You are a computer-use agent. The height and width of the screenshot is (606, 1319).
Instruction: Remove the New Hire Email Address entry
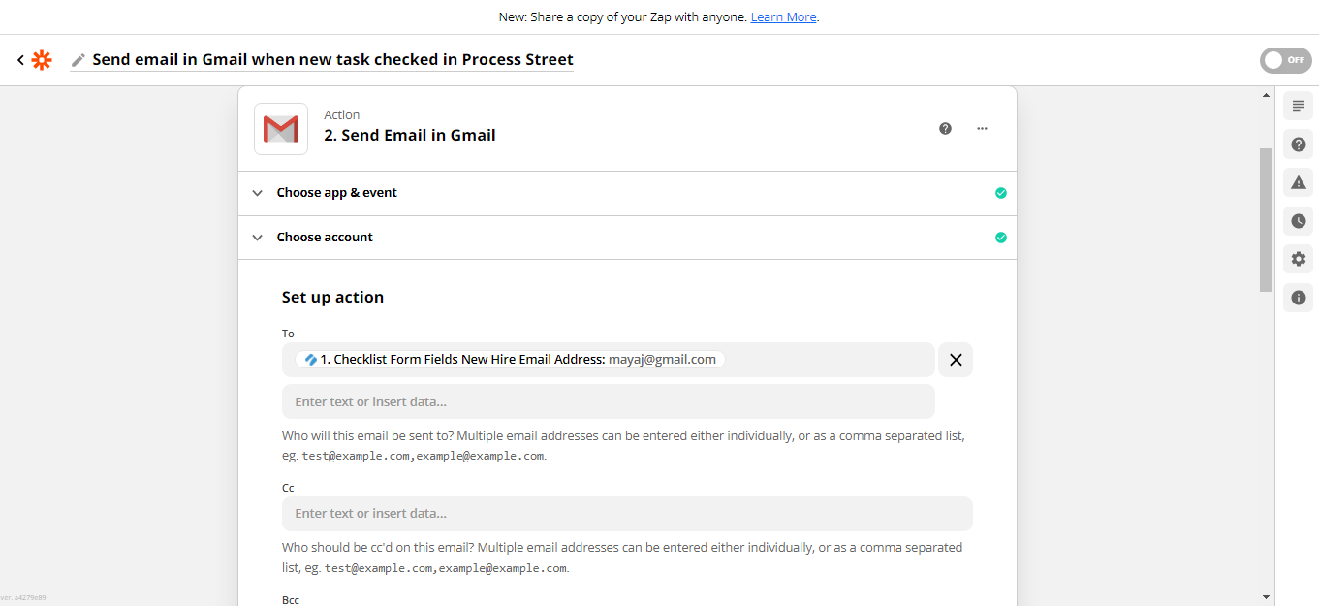tap(956, 360)
